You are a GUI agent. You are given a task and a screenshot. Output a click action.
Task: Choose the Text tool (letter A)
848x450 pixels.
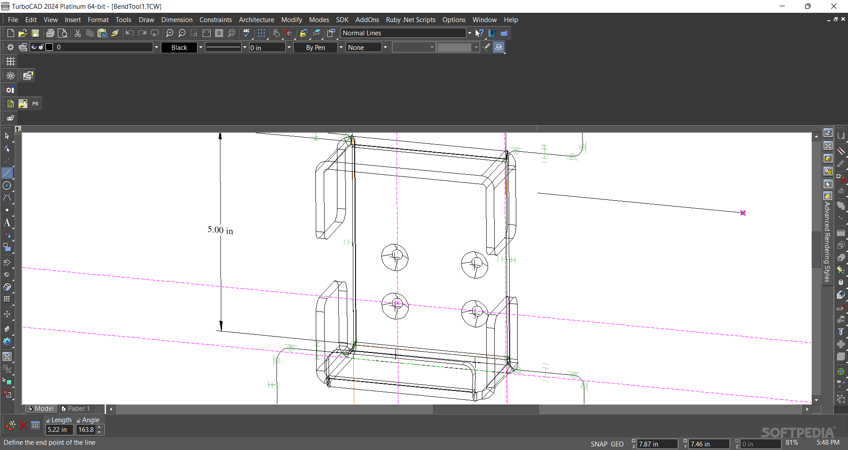(7, 223)
